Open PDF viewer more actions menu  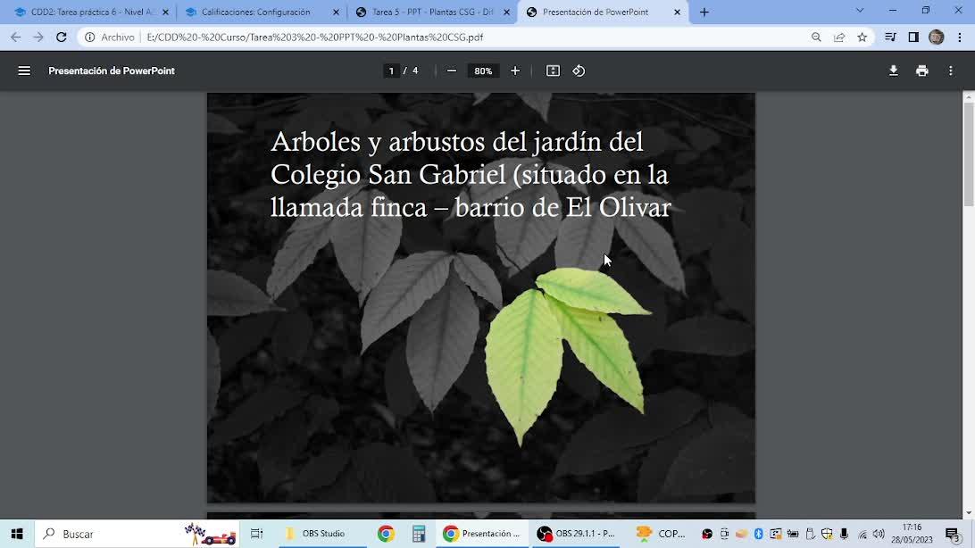(x=951, y=71)
